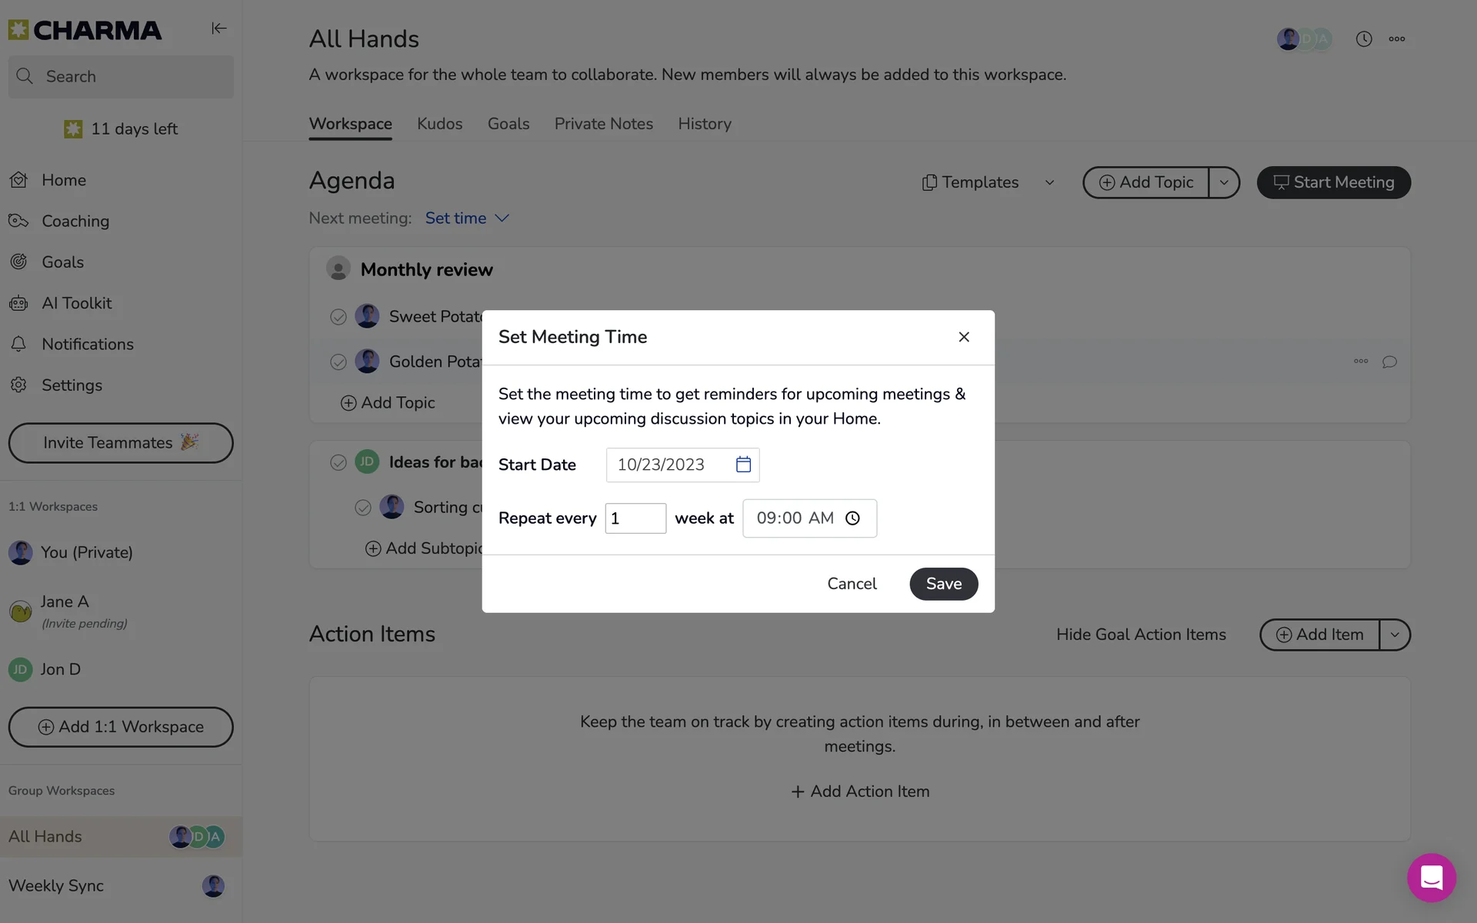Open the Templates dropdown

tap(989, 182)
